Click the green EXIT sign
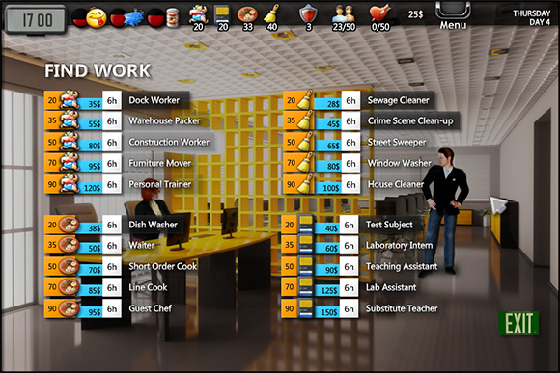Screen dimensions: 560x373 coord(518,324)
